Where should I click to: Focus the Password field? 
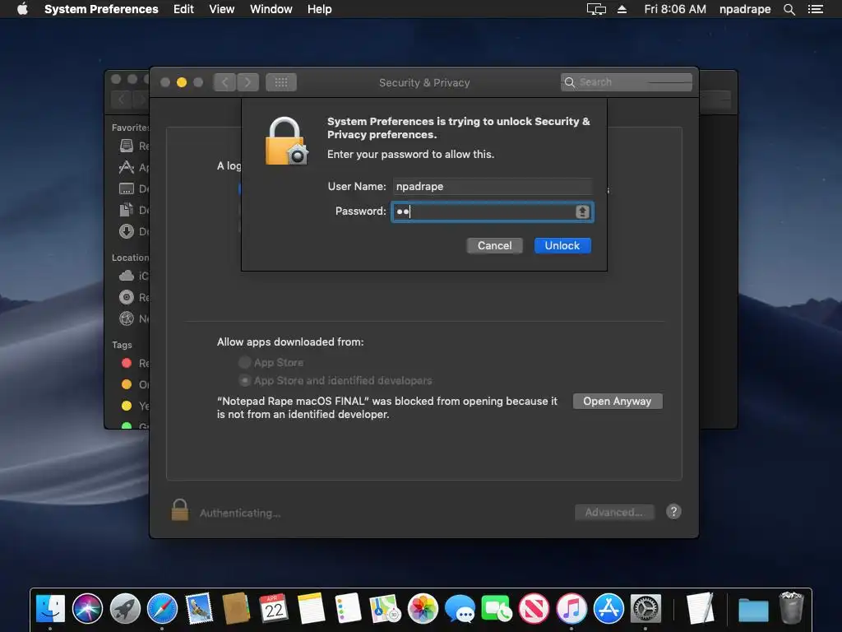coord(492,211)
